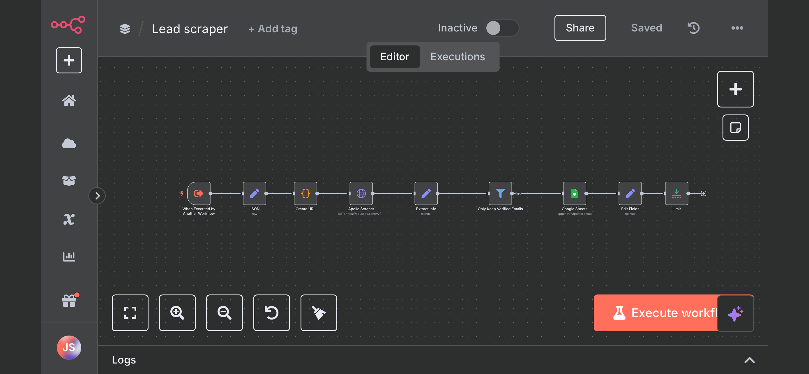The width and height of the screenshot is (809, 374).
Task: Click the canvas add node plus button
Action: tap(735, 89)
